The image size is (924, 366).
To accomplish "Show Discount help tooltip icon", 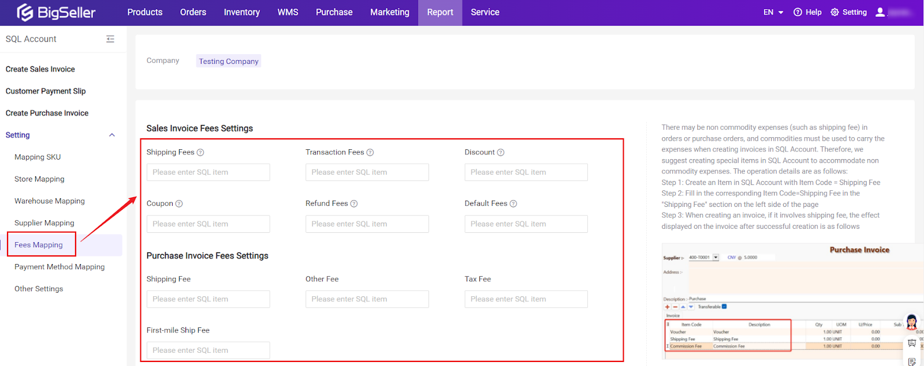I will (x=501, y=153).
